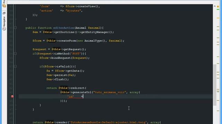Click on the 'flush' method call
Image resolution: width=222 pixels, height=124 pixels.
pyautogui.click(x=59, y=79)
